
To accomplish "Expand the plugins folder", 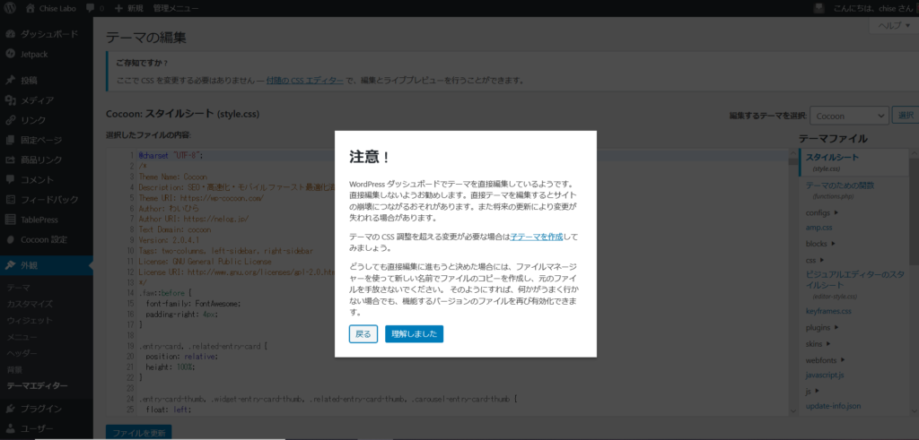I will point(822,327).
